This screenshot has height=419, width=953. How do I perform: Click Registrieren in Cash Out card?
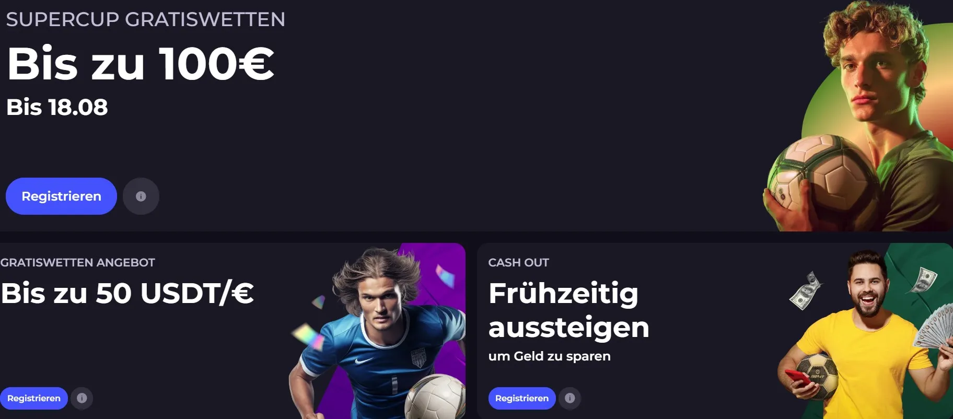pyautogui.click(x=522, y=398)
